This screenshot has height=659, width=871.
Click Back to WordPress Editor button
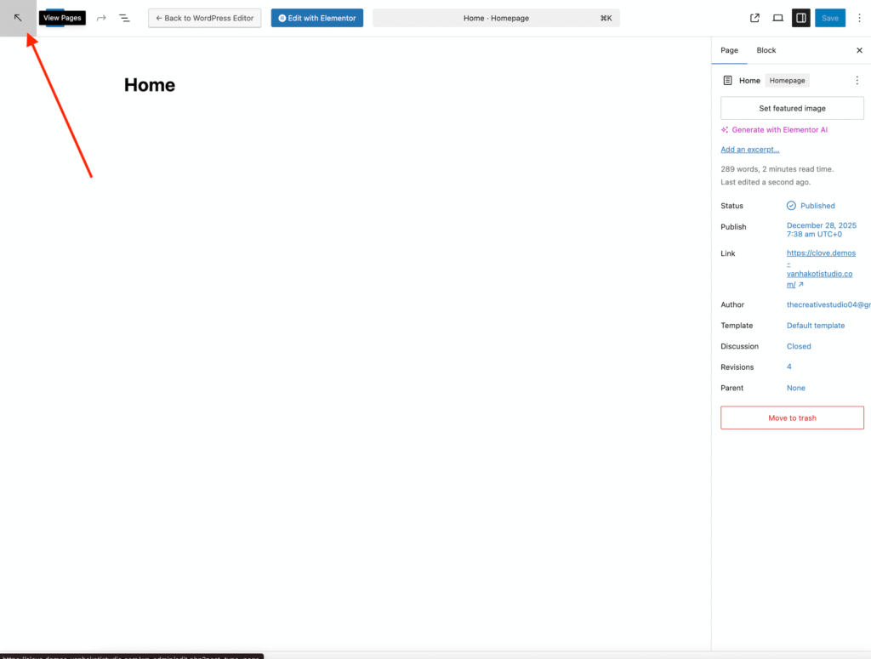[205, 18]
